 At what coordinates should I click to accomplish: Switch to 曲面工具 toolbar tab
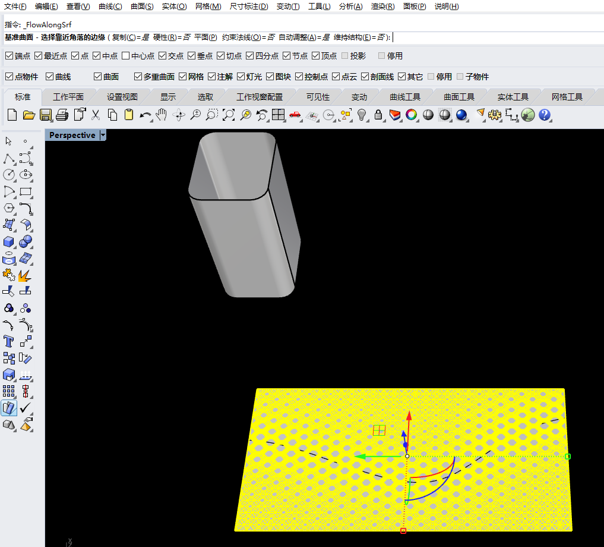point(458,97)
